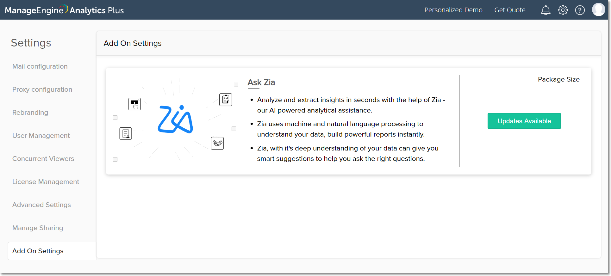This screenshot has width=611, height=276.
Task: Open the user profile avatar
Action: click(x=598, y=10)
